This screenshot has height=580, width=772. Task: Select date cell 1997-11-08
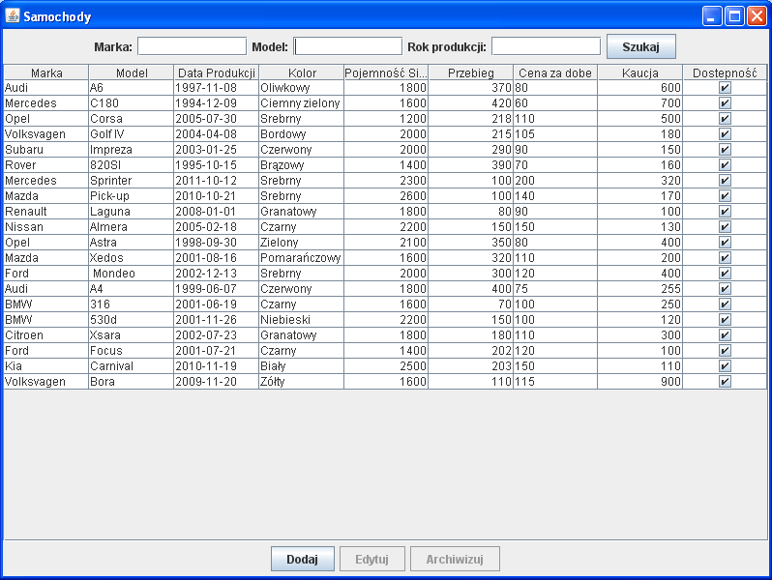[x=216, y=88]
